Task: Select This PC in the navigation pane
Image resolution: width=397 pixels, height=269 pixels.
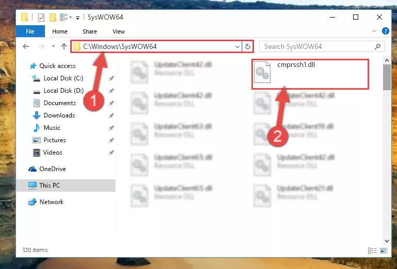Action: point(66,186)
